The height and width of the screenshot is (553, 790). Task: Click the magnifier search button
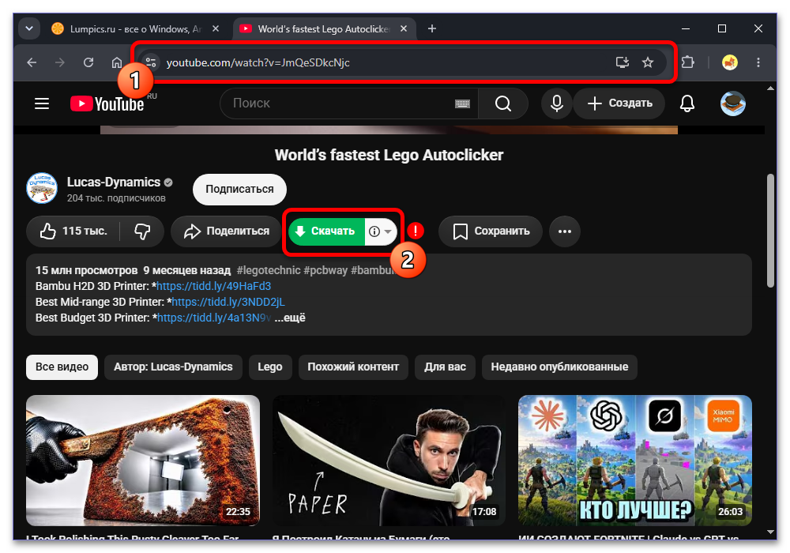502,103
